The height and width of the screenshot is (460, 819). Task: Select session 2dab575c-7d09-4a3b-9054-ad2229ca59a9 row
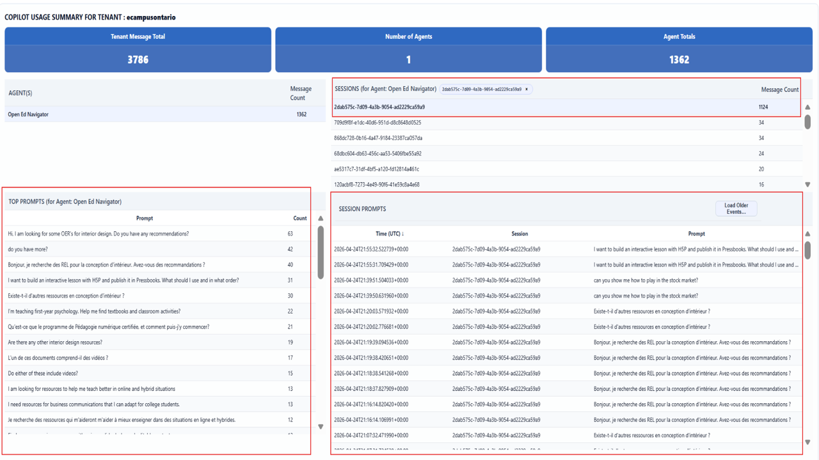pyautogui.click(x=566, y=107)
